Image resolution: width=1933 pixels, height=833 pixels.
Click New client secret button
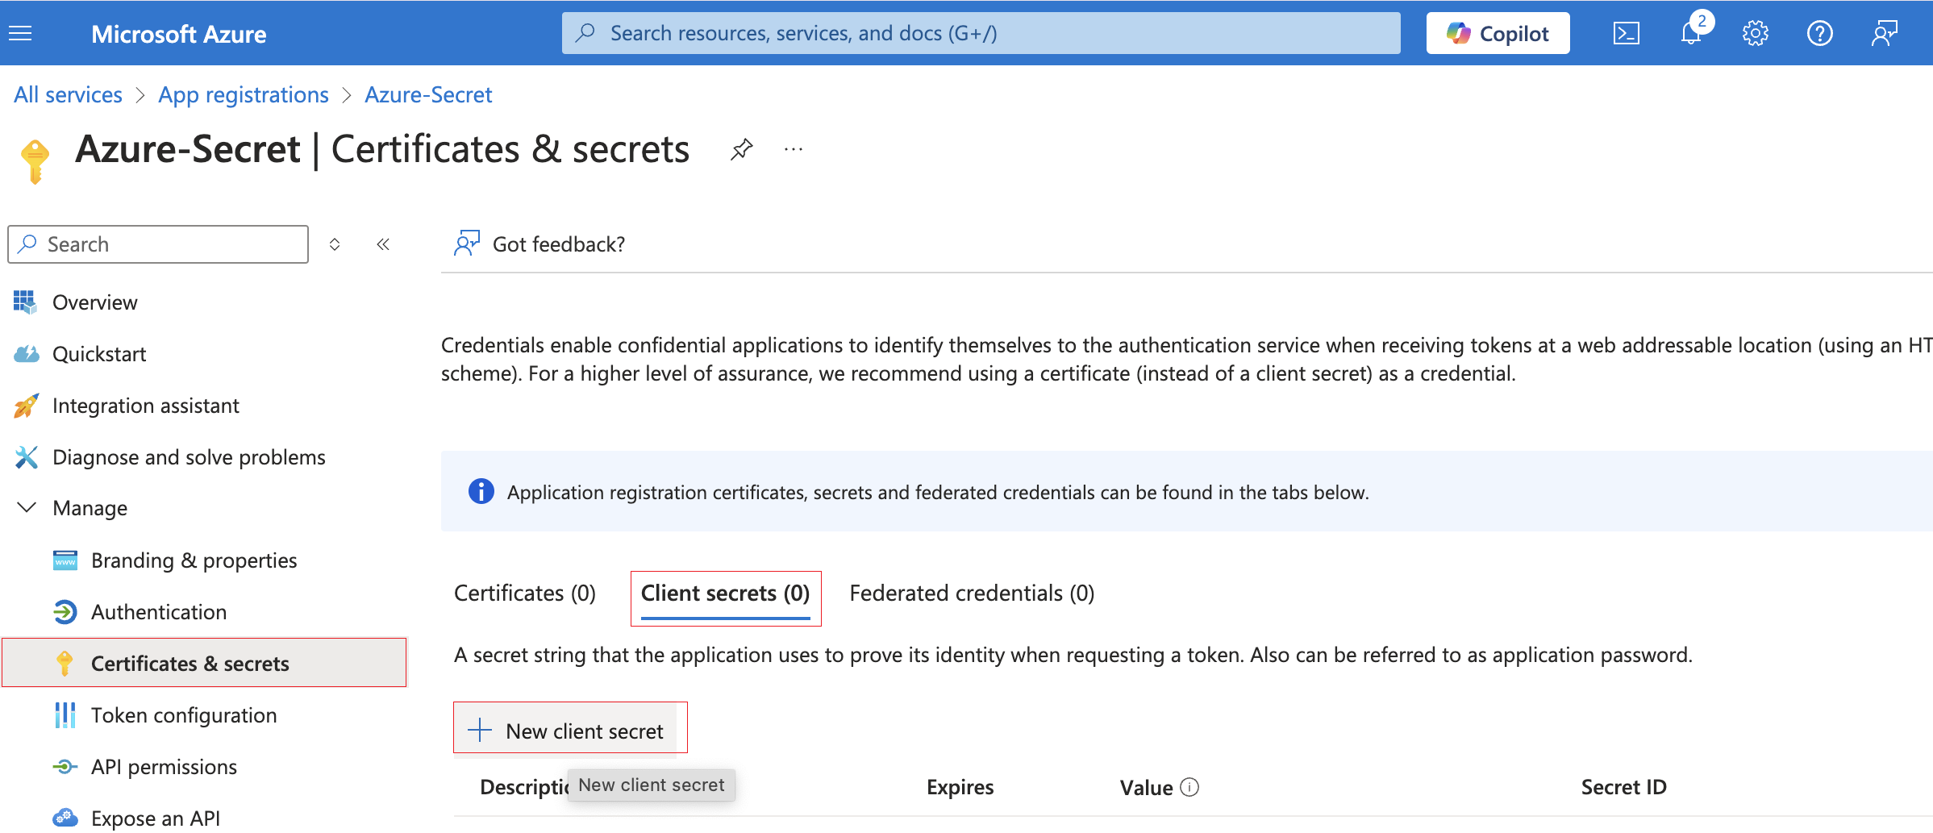[x=569, y=731]
